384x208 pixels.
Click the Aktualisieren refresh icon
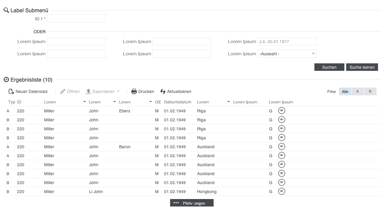coord(163,91)
